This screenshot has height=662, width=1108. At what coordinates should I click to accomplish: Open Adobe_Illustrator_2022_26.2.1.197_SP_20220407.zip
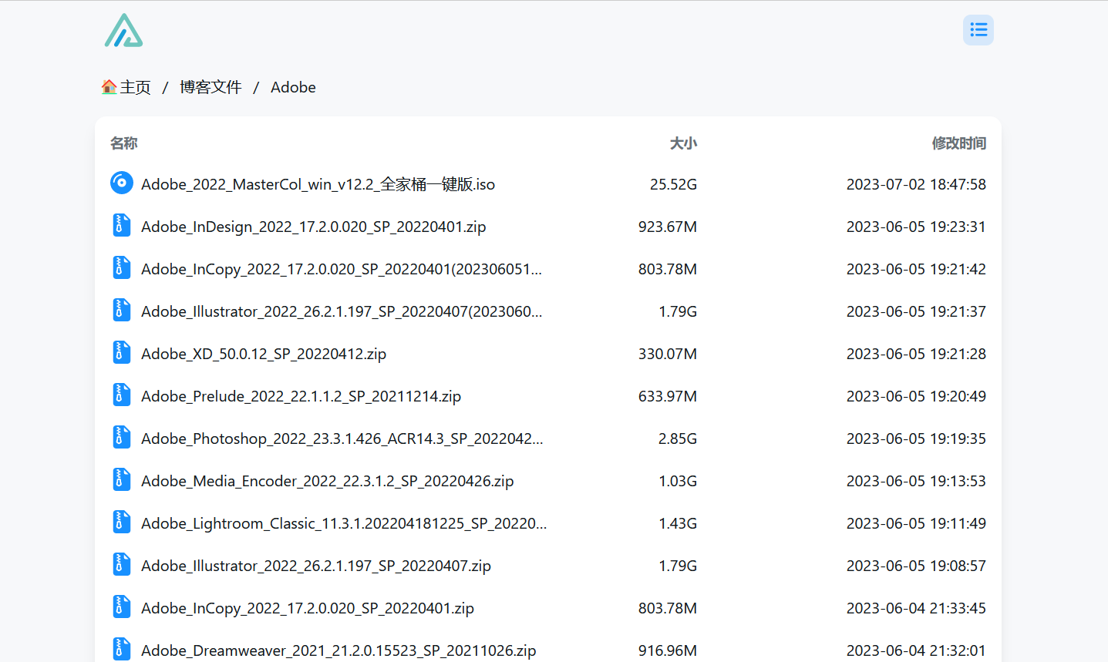[316, 566]
